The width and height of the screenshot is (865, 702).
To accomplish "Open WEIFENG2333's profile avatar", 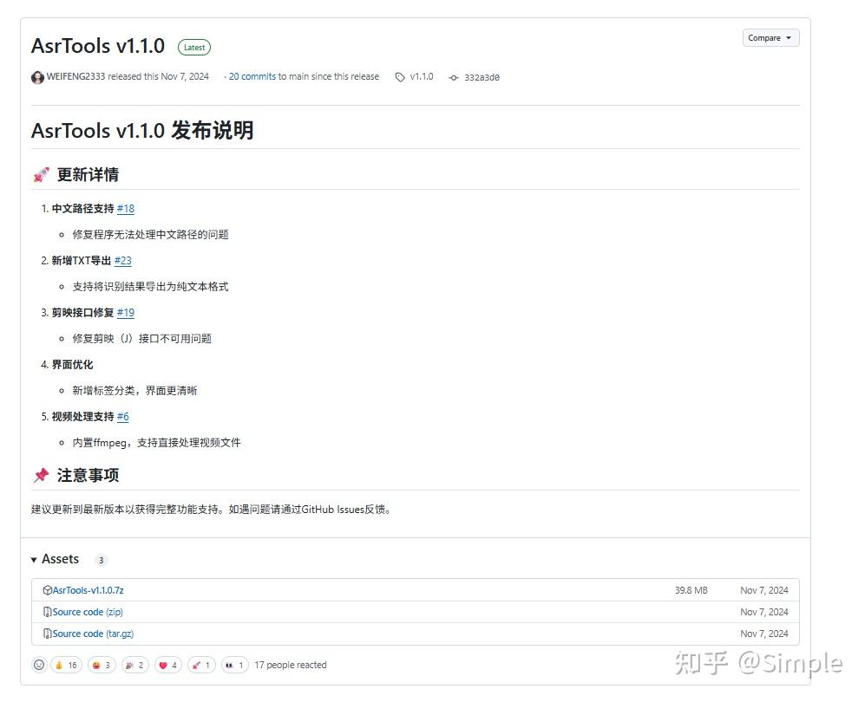I will tap(37, 77).
